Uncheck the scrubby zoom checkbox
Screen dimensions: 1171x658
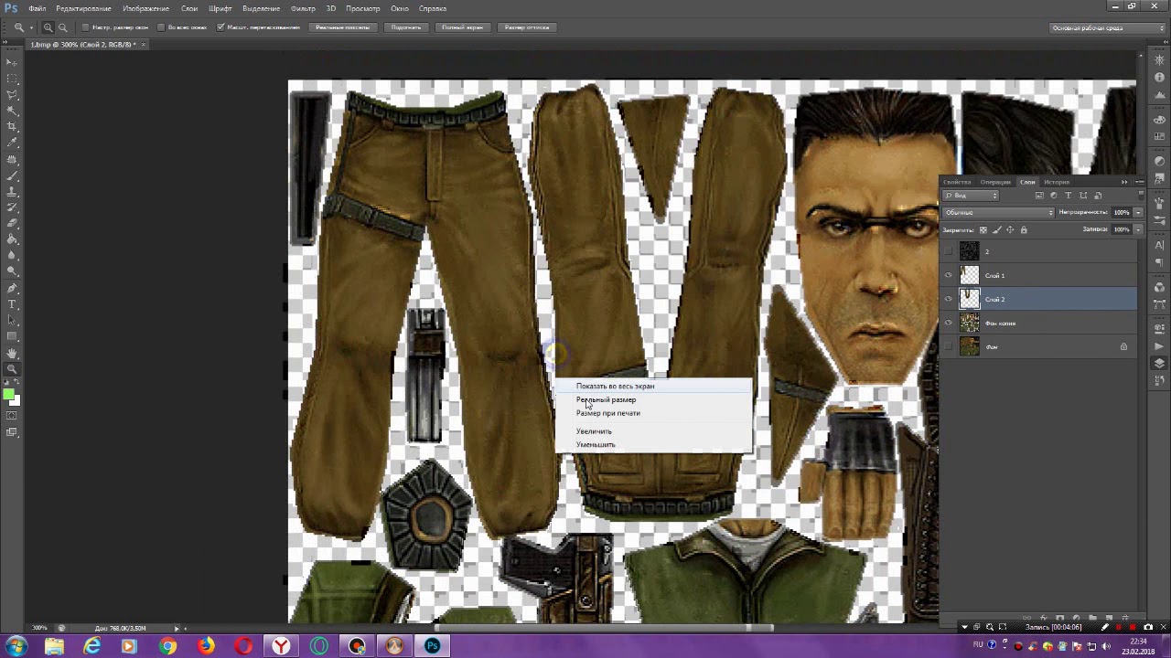(220, 27)
